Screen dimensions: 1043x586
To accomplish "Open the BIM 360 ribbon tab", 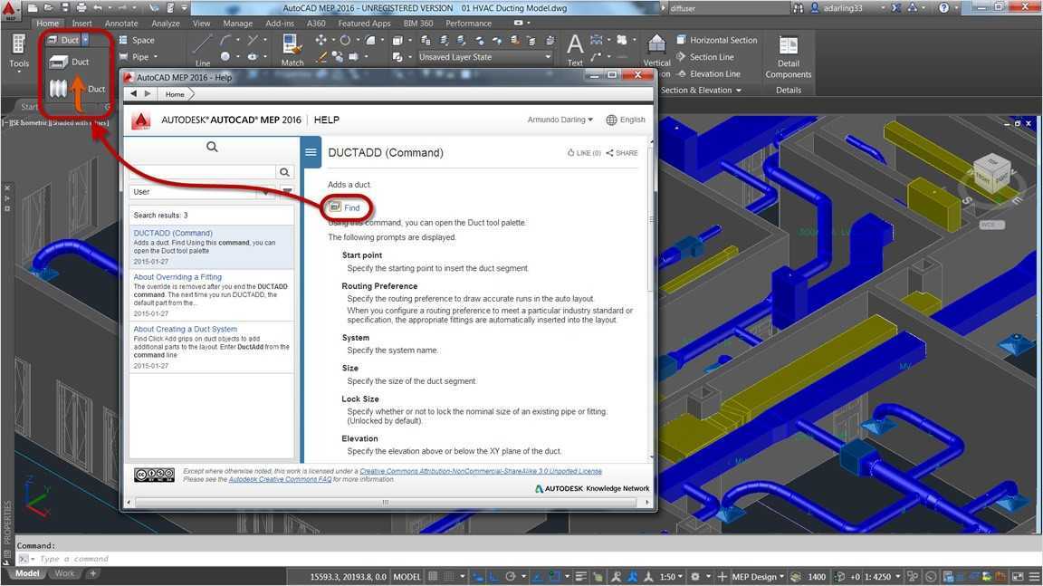I will click(417, 24).
